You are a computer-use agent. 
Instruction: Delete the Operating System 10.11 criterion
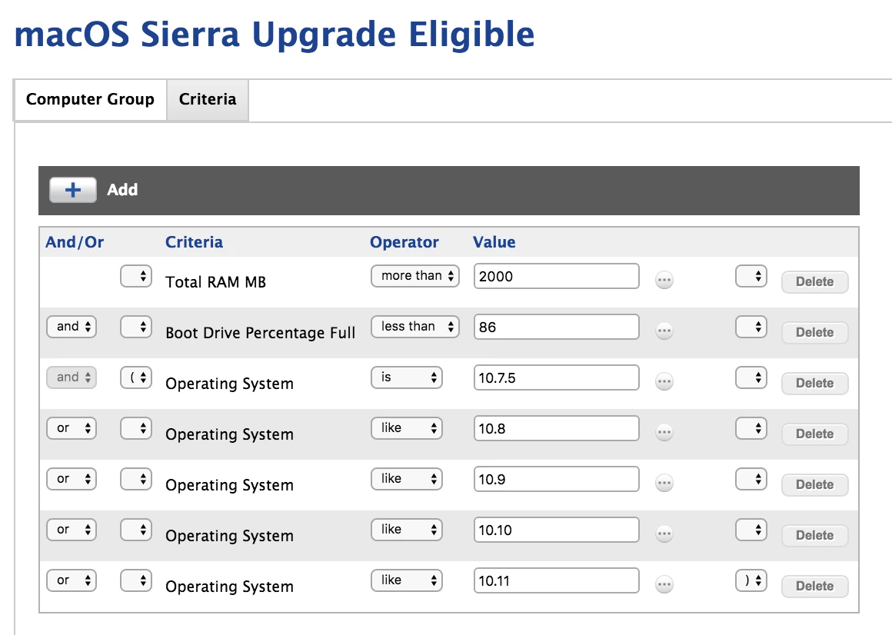pyautogui.click(x=814, y=586)
